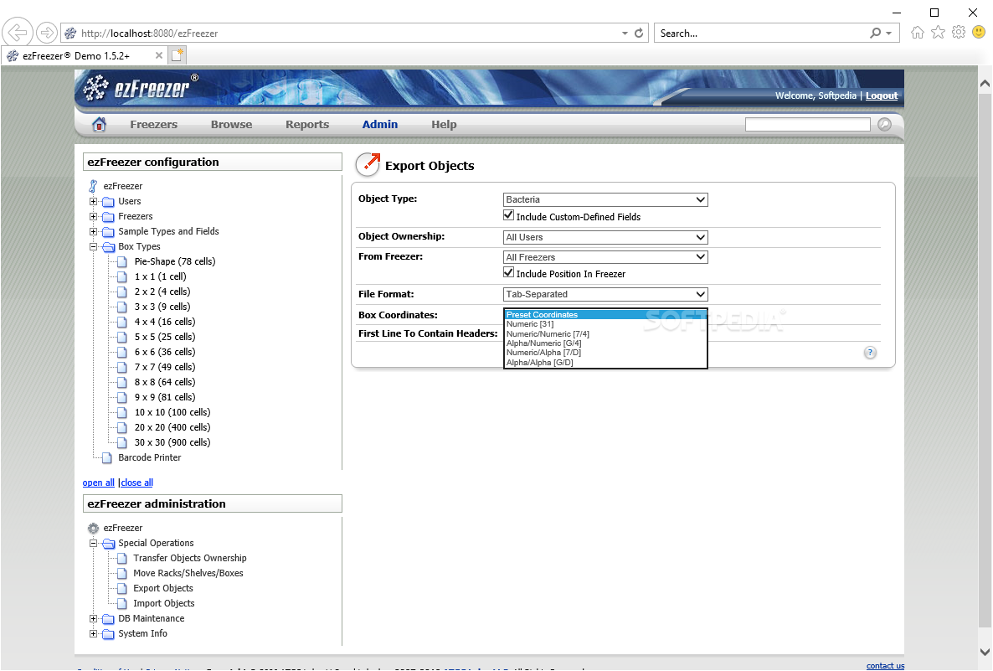Click the Sample Types and Fields folder icon
This screenshot has width=993, height=671.
(108, 232)
